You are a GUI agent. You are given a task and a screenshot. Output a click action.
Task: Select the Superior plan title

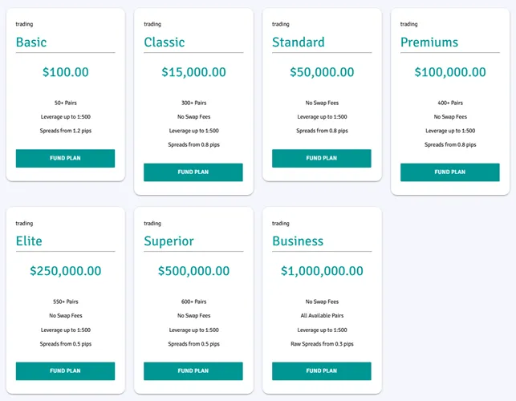coord(169,241)
